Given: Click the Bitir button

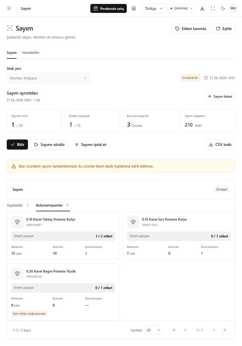Looking at the screenshot, I should pos(17,145).
